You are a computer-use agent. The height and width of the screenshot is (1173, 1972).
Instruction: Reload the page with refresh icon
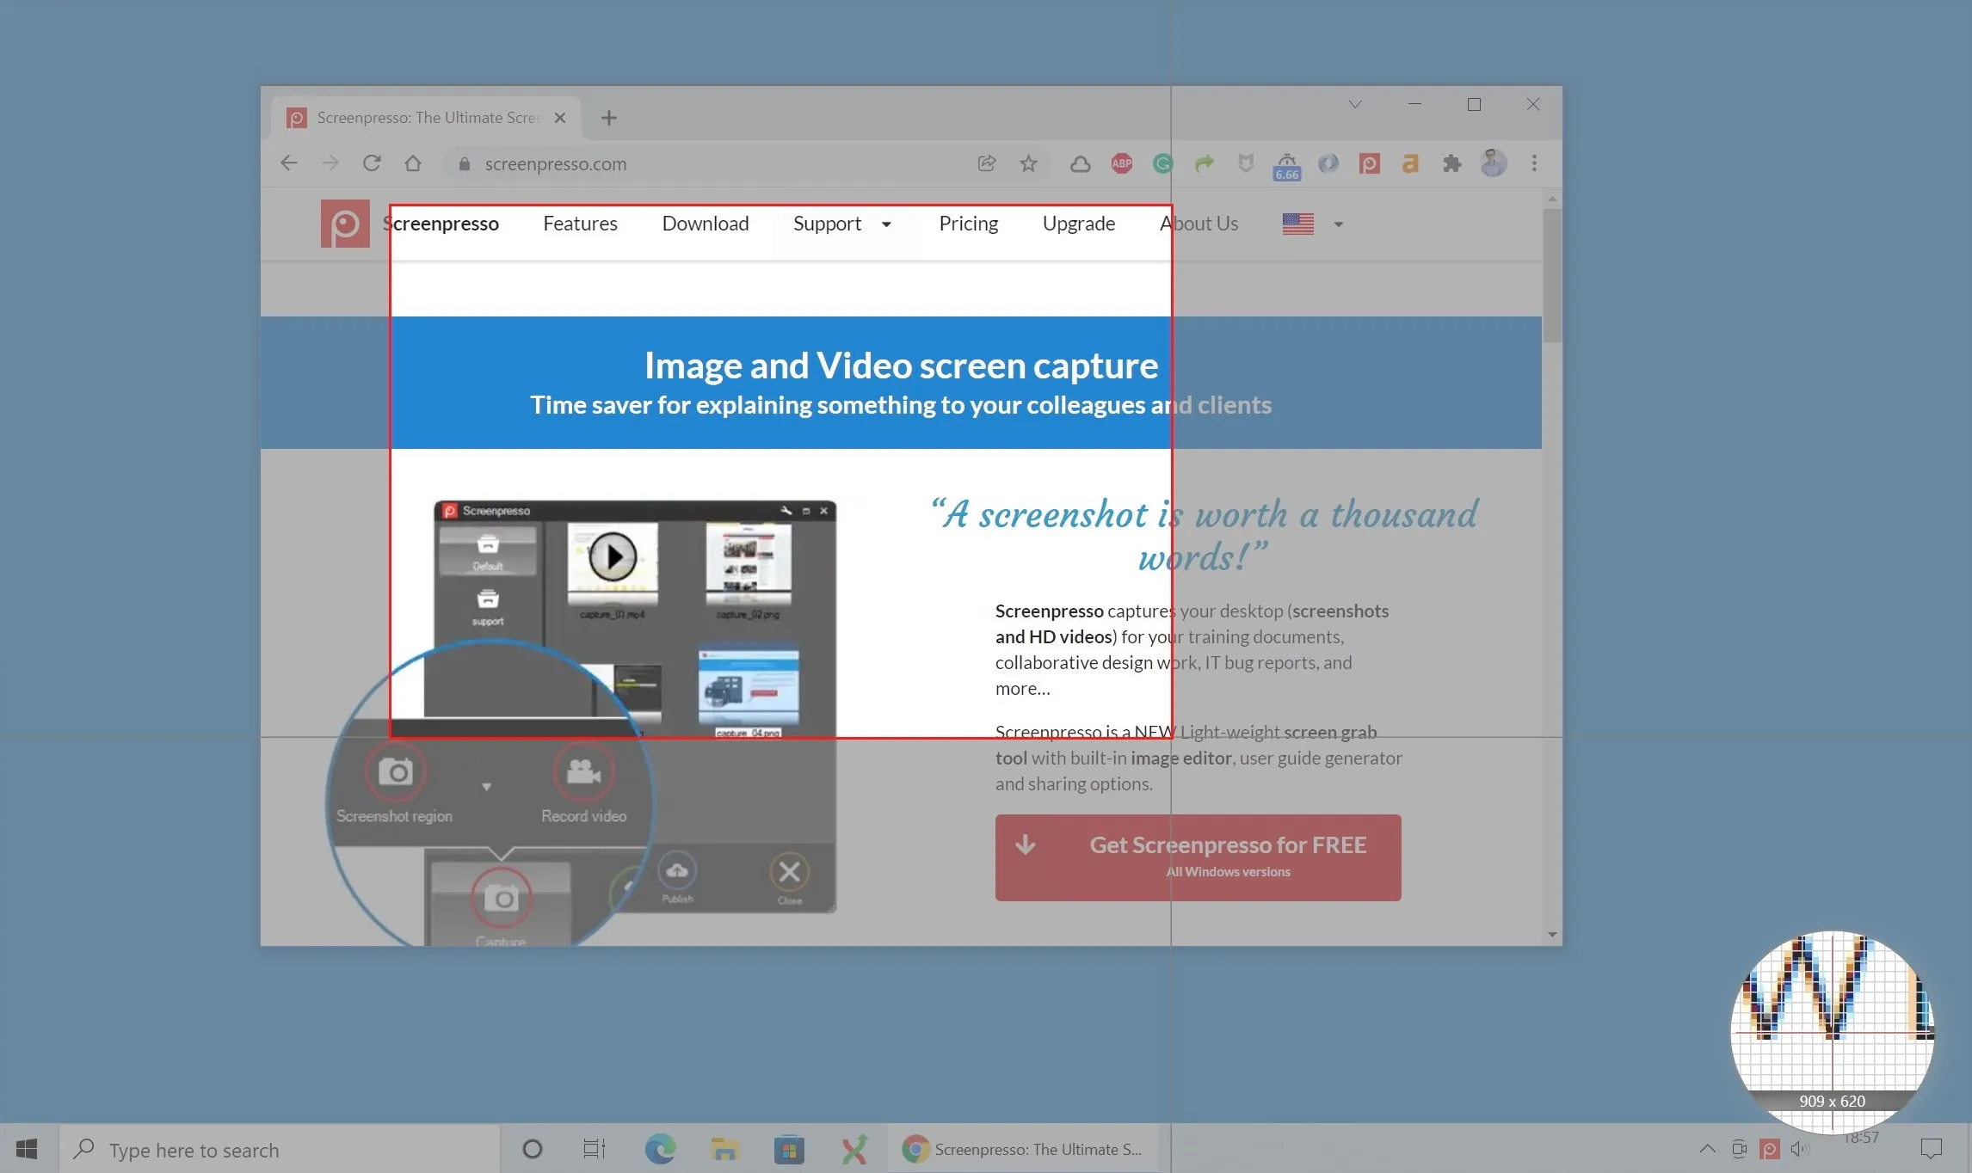pos(372,163)
